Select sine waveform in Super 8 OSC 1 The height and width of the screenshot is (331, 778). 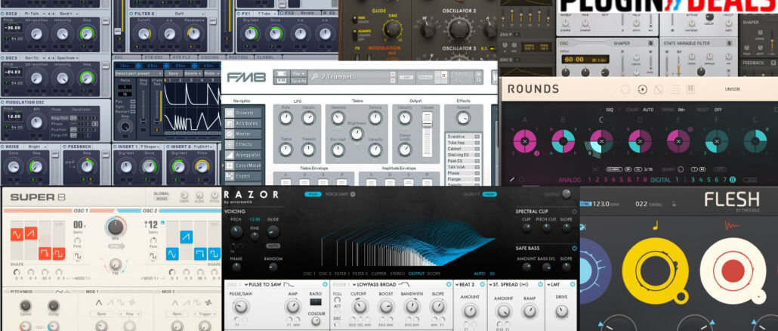click(17, 234)
